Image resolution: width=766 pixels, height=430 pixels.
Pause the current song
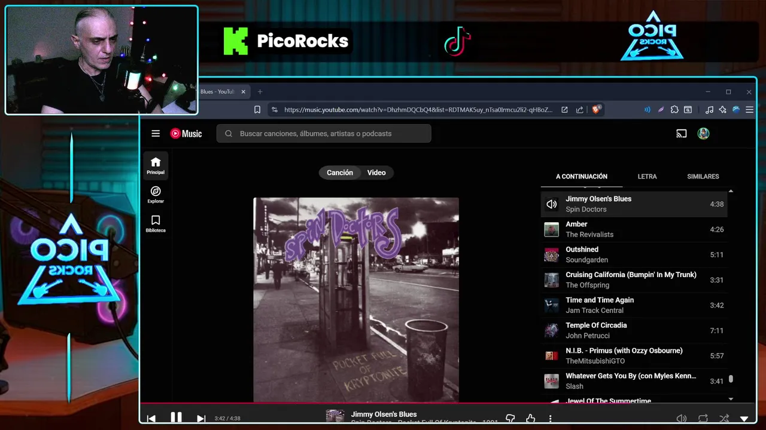tap(176, 418)
